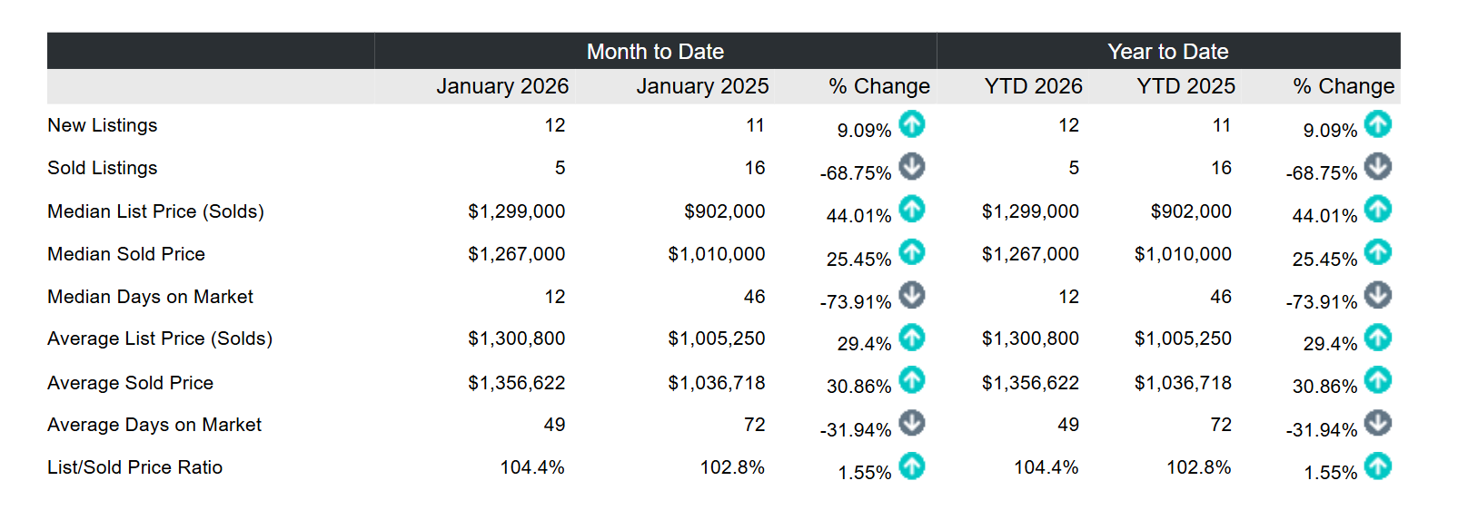
Task: Click the $1,356,622 January 2026 average sold value
Action: (516, 383)
